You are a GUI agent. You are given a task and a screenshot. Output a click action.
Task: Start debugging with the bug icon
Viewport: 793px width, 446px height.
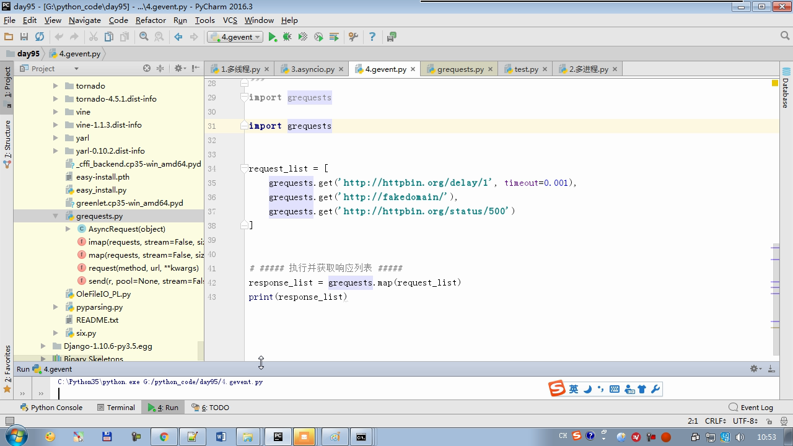click(x=287, y=37)
